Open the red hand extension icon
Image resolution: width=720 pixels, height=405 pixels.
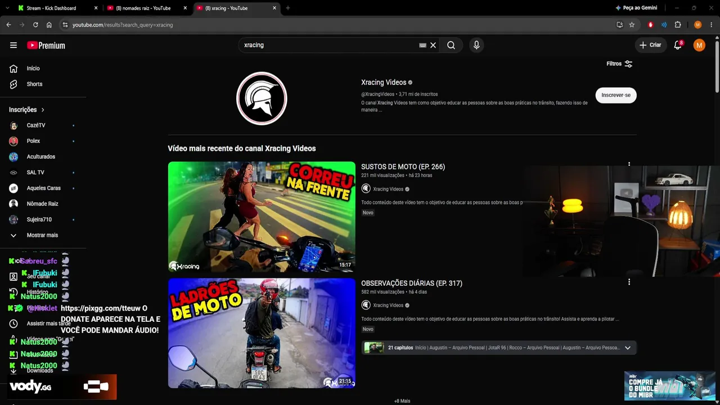click(651, 25)
